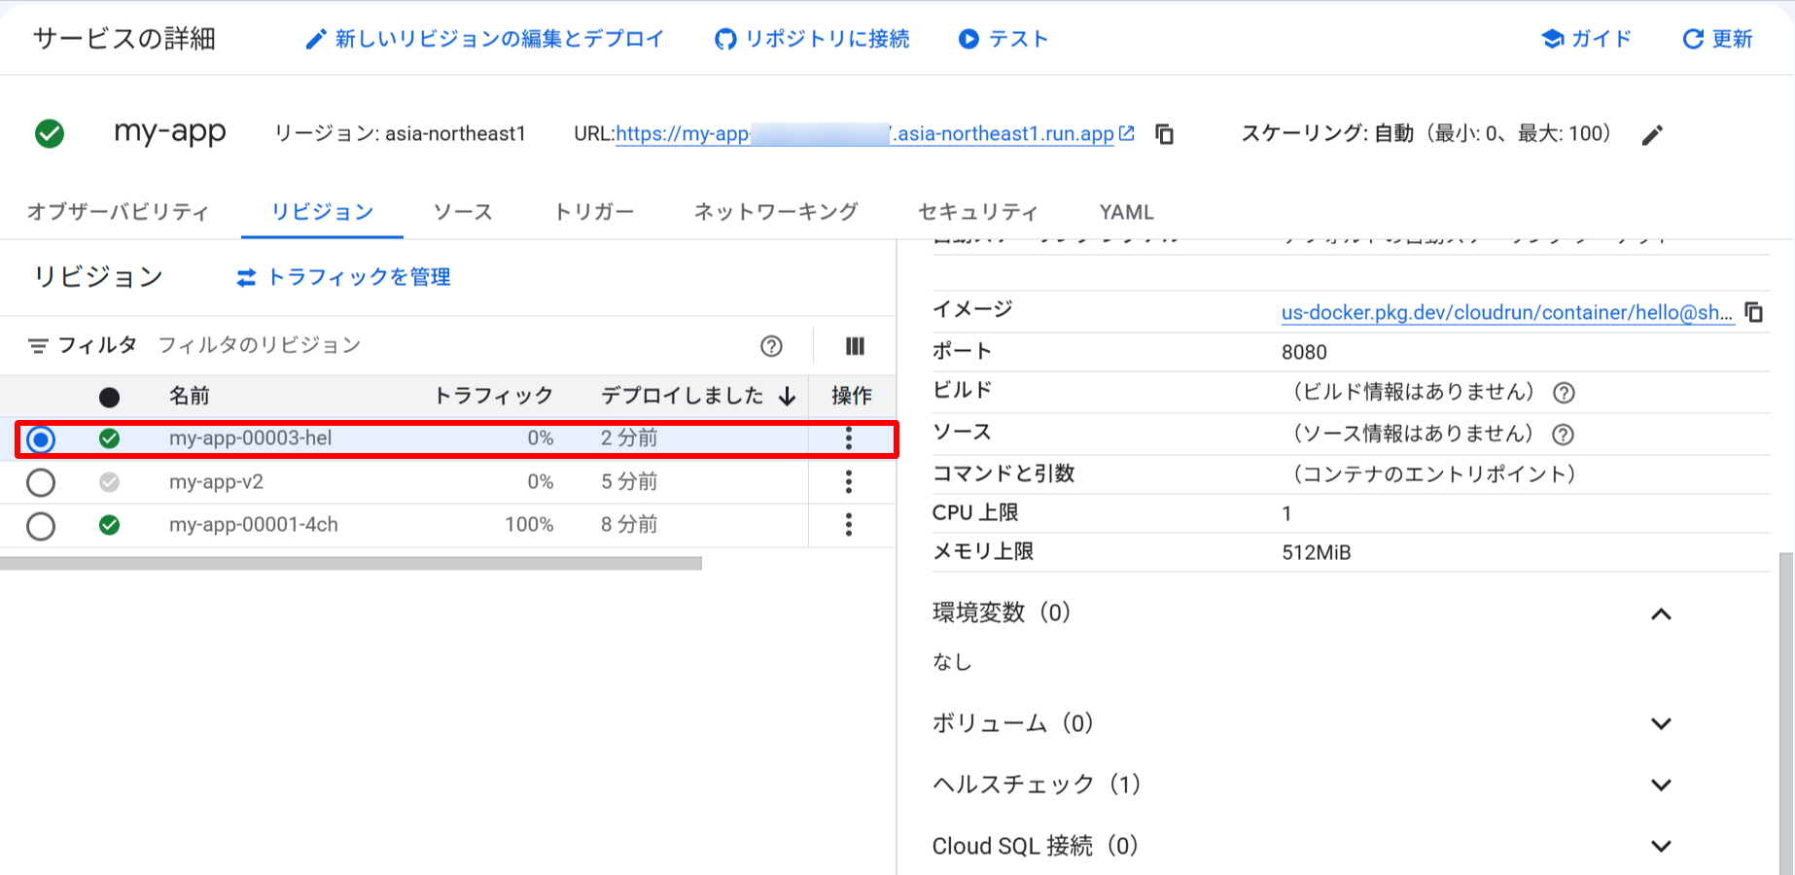Click トラフィックを管理 label
The width and height of the screenshot is (1795, 875).
click(x=359, y=277)
